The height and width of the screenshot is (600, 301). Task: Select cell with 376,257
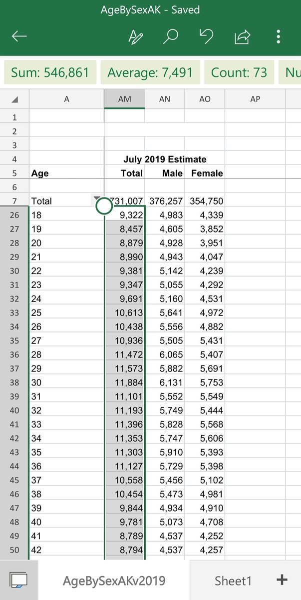(x=165, y=201)
